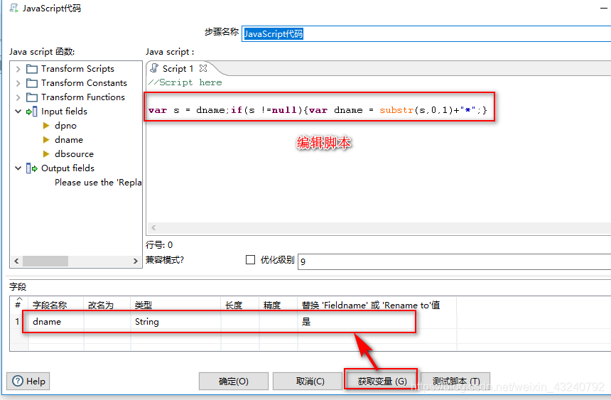This screenshot has height=400, width=611.
Task: Select the Transform Constants tree label
Action: [x=84, y=83]
